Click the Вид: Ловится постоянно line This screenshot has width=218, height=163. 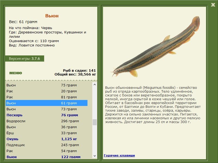(32, 45)
